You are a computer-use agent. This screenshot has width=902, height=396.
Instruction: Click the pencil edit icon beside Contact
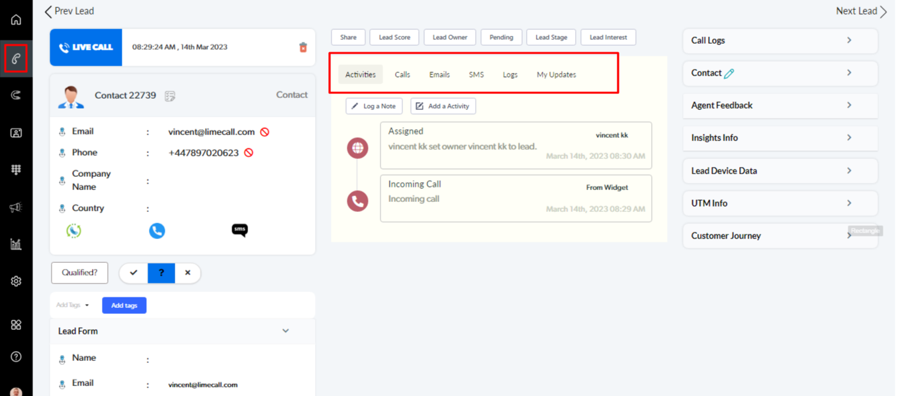coord(729,74)
